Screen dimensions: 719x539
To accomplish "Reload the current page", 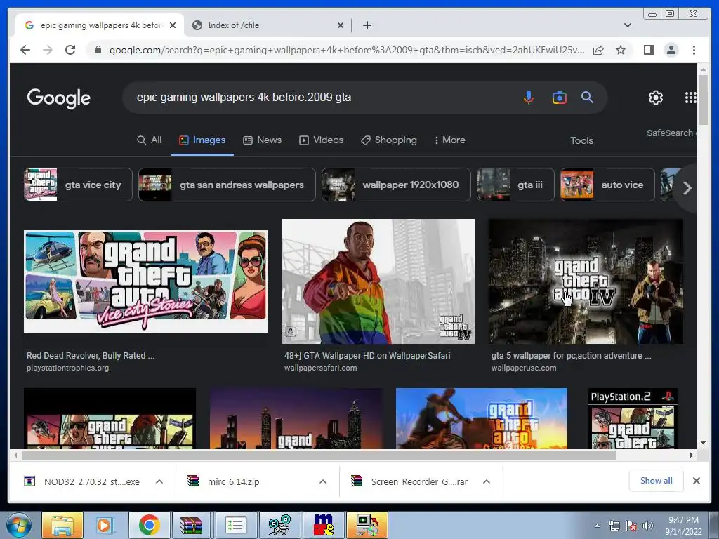I will pos(70,50).
